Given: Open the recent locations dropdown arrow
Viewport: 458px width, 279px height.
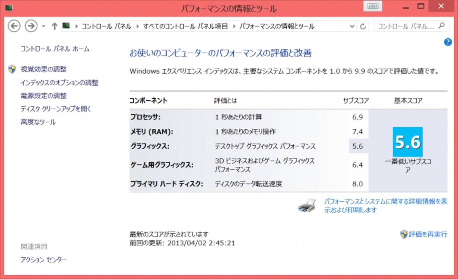Looking at the screenshot, I should pyautogui.click(x=44, y=26).
